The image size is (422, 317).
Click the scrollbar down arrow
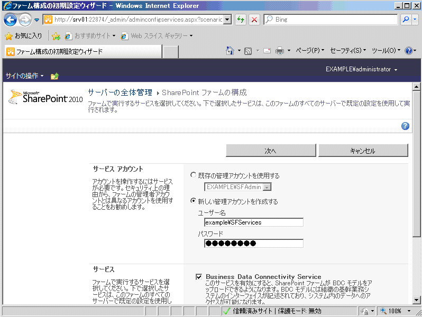[x=416, y=300]
